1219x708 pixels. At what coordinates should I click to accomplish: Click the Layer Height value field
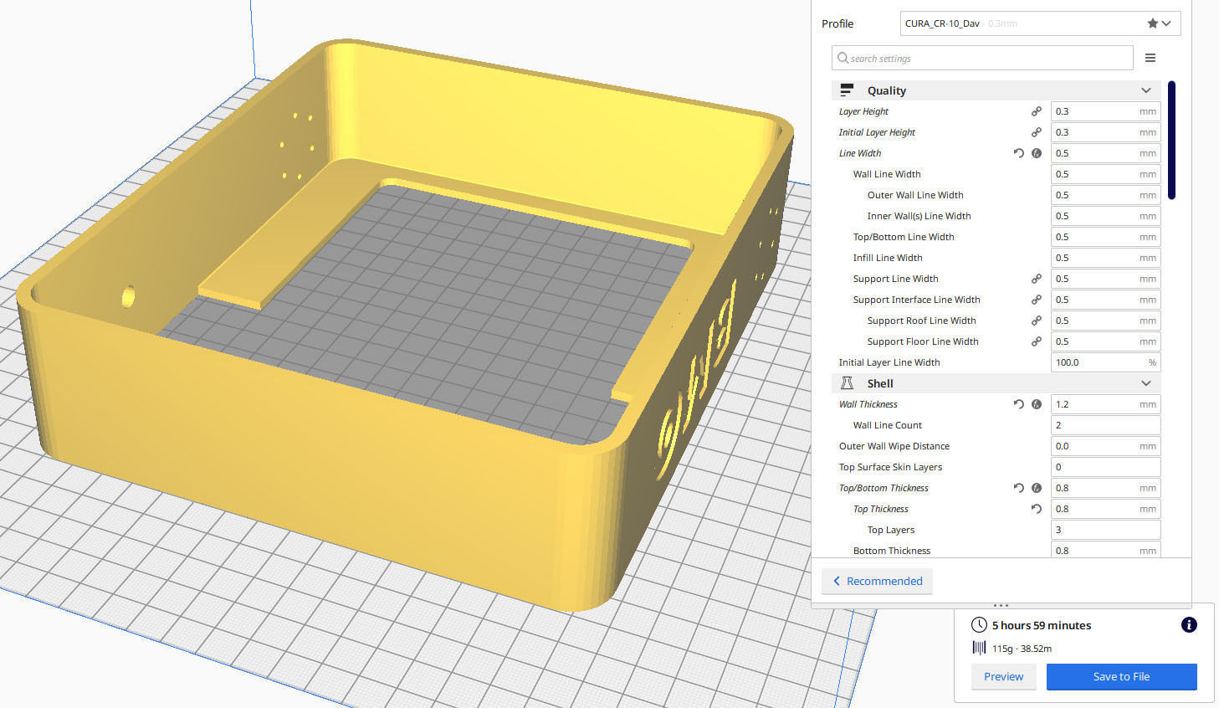1105,111
